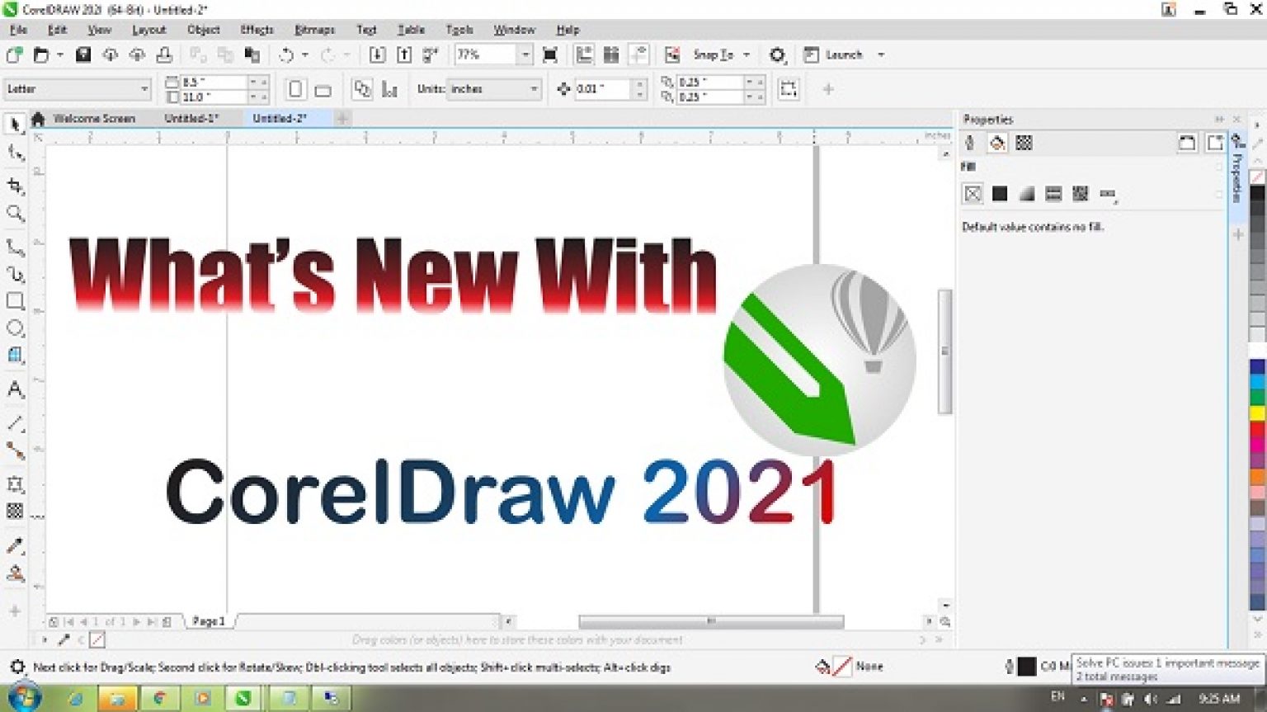This screenshot has height=712, width=1267.
Task: Print the document via printer icon
Action: tap(164, 55)
